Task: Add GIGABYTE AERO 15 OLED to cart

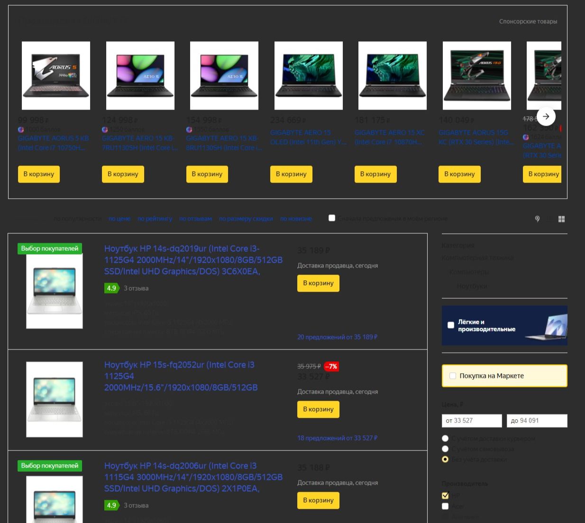Action: tap(291, 174)
